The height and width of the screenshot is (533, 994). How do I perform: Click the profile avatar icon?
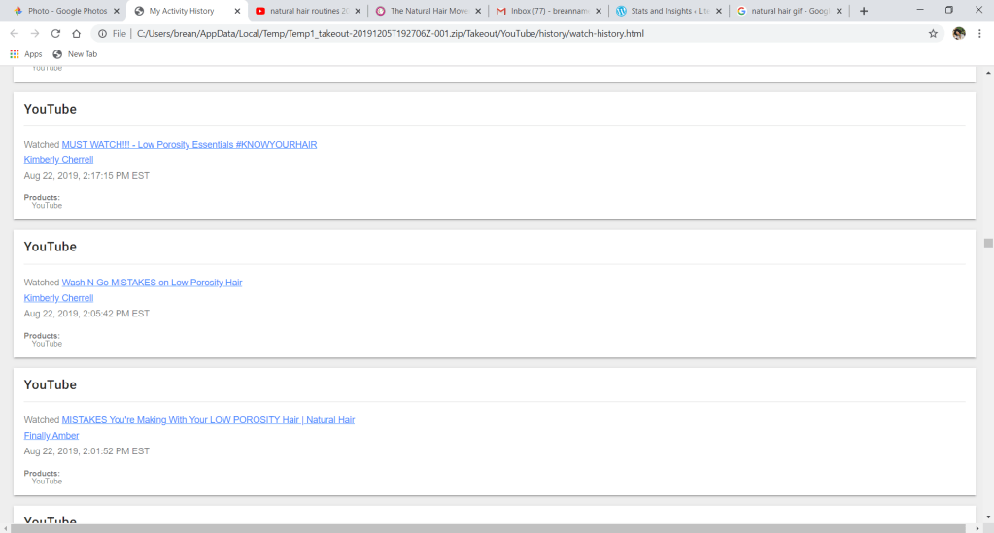[x=959, y=33]
